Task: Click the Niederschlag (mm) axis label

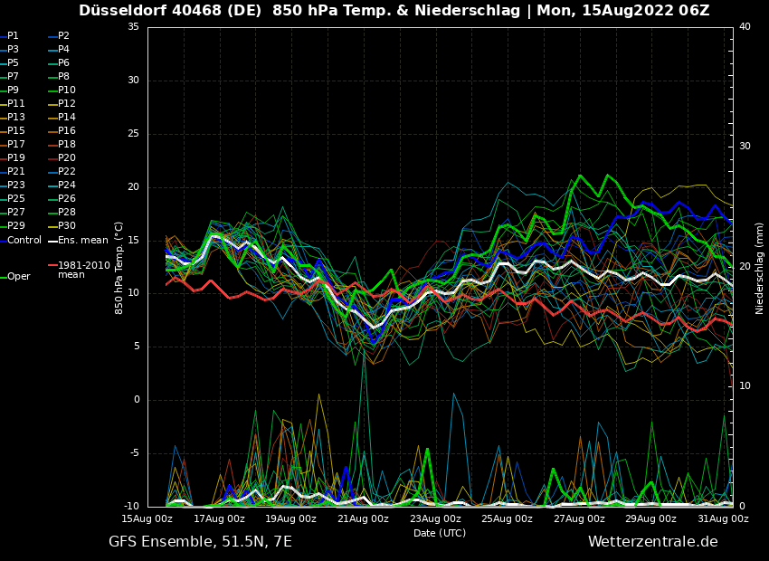Action: pyautogui.click(x=760, y=268)
